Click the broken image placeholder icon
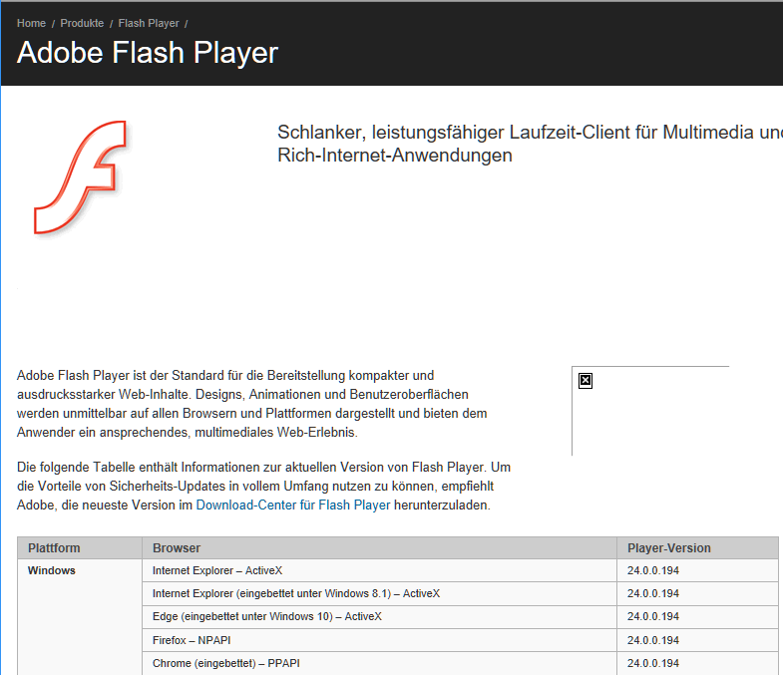The width and height of the screenshot is (783, 675). [x=586, y=381]
